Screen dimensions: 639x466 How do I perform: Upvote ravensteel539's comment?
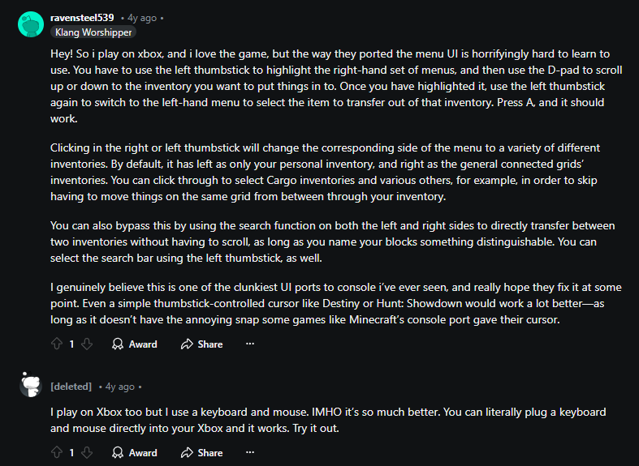(57, 344)
